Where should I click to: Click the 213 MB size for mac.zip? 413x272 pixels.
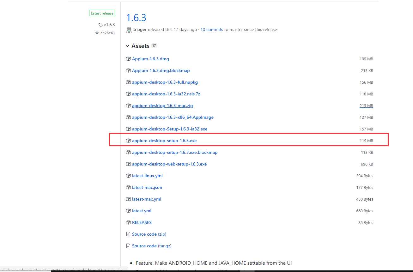pos(366,106)
